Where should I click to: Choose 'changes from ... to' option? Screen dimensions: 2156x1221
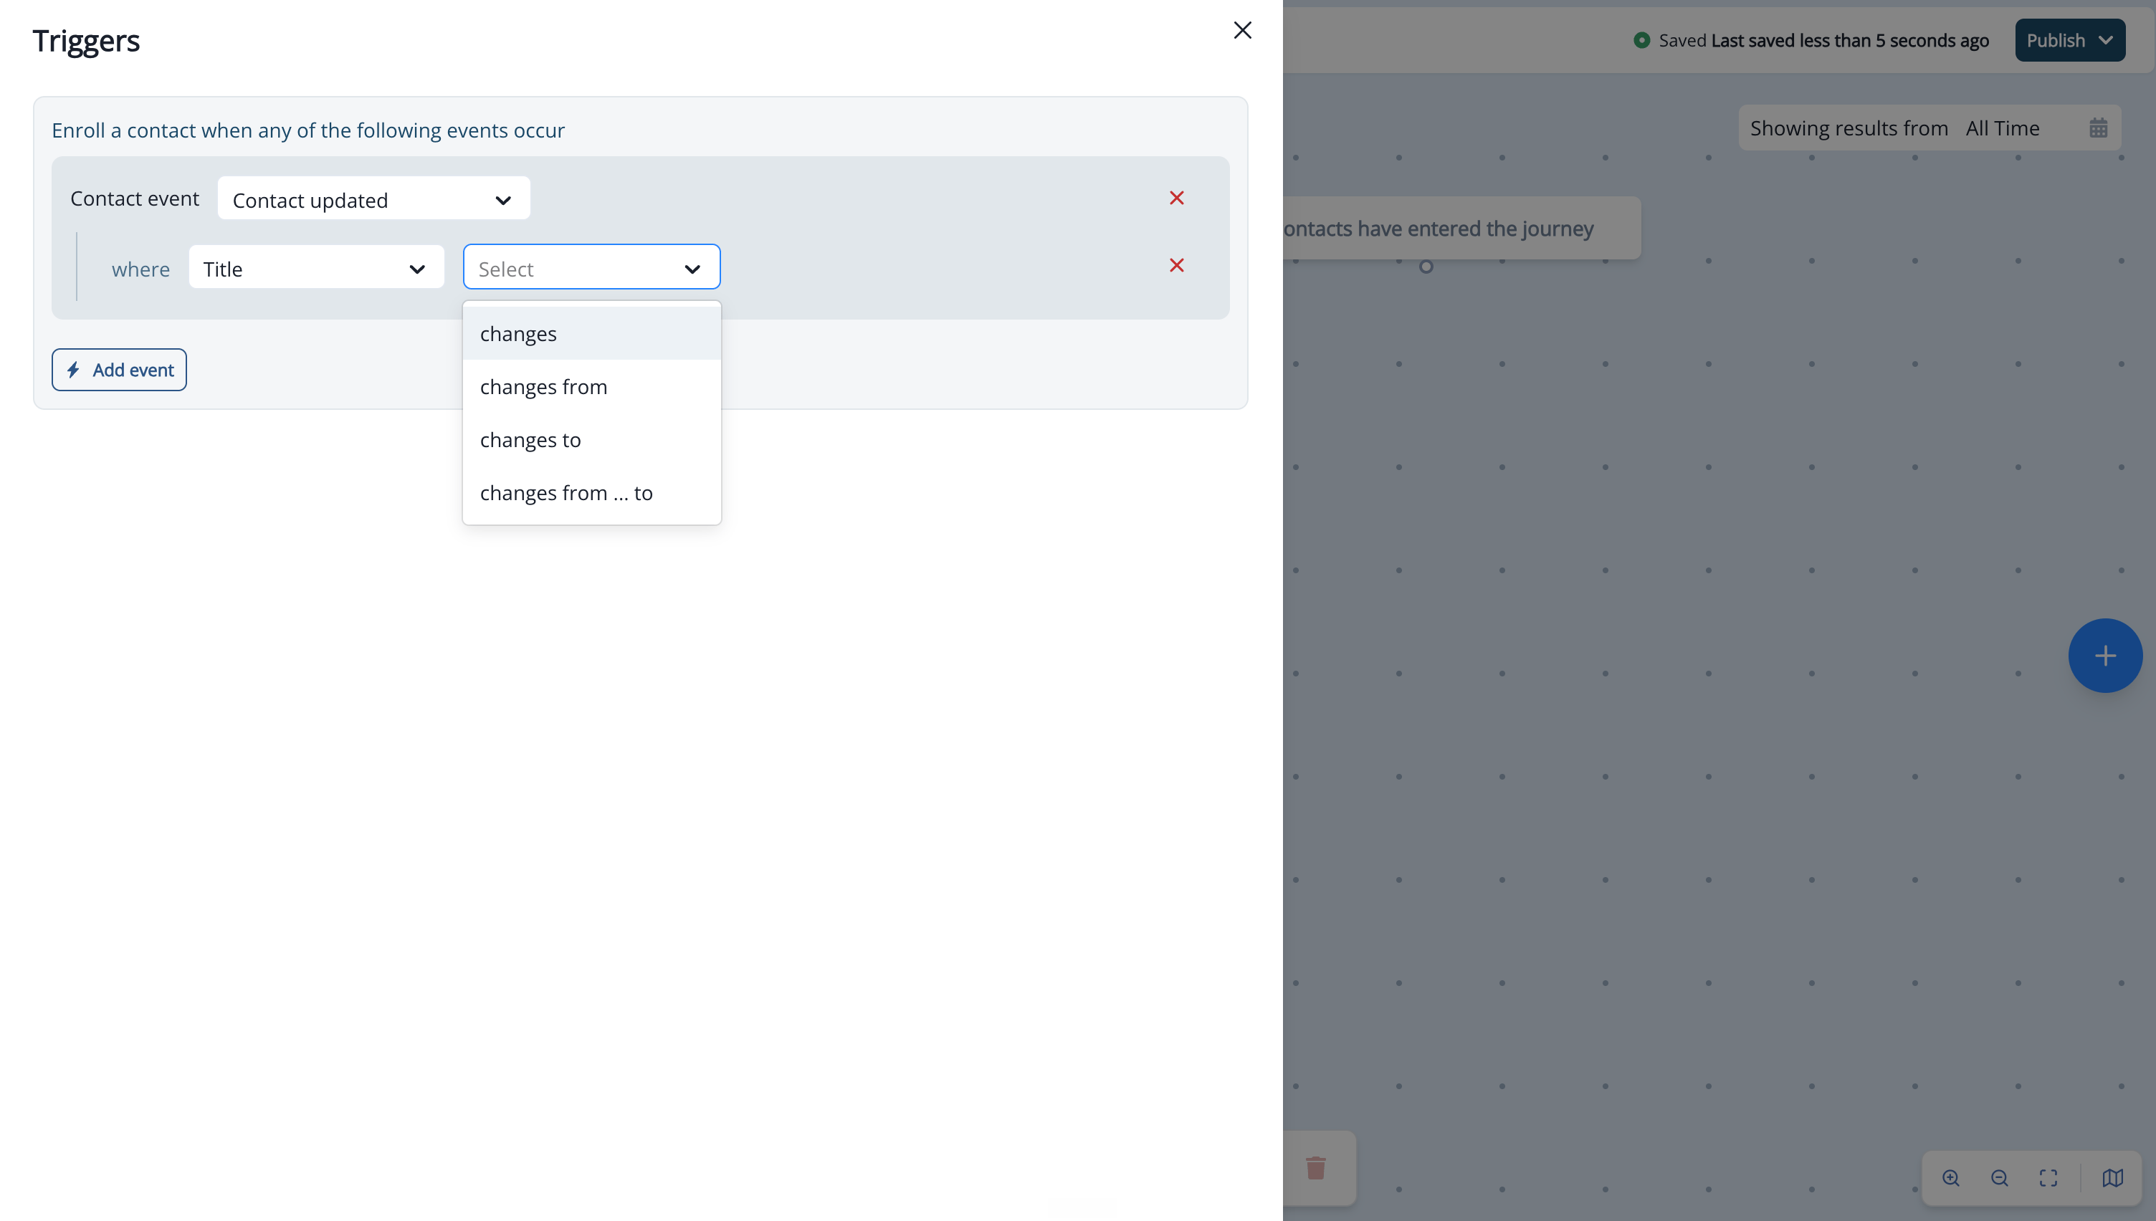point(591,492)
